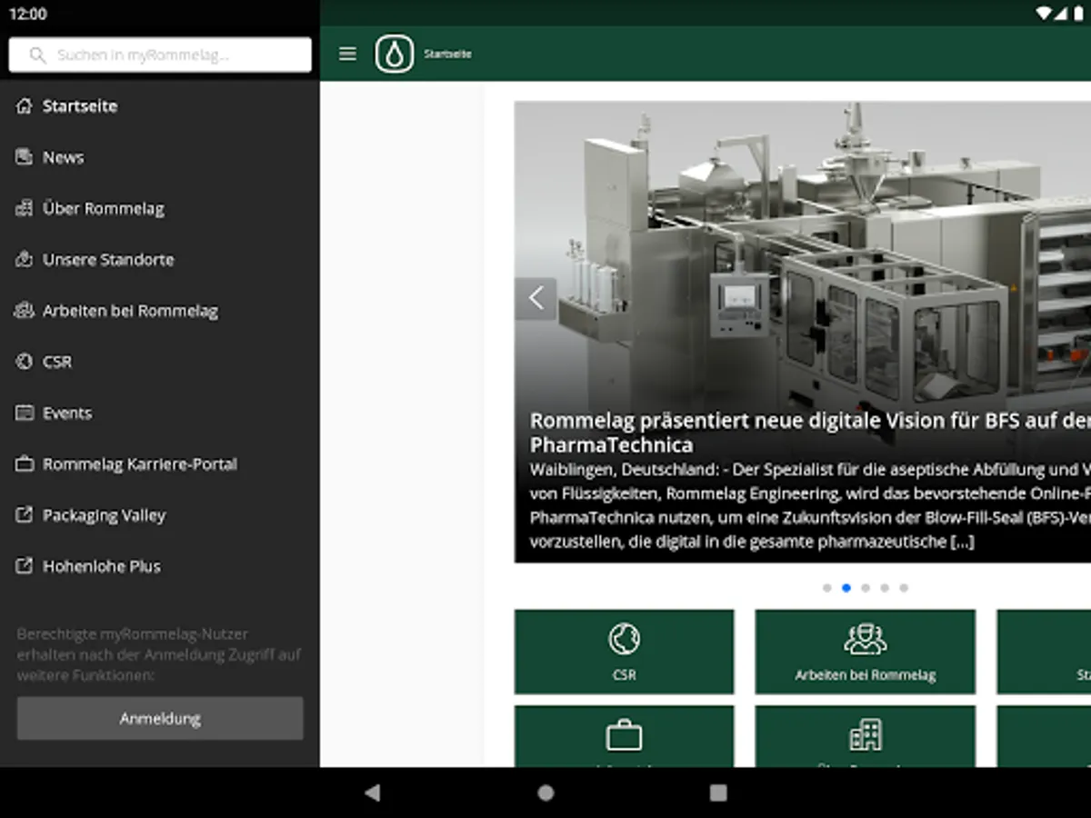This screenshot has height=818, width=1091.
Task: Tap the Android recents square button
Action: coord(718,793)
